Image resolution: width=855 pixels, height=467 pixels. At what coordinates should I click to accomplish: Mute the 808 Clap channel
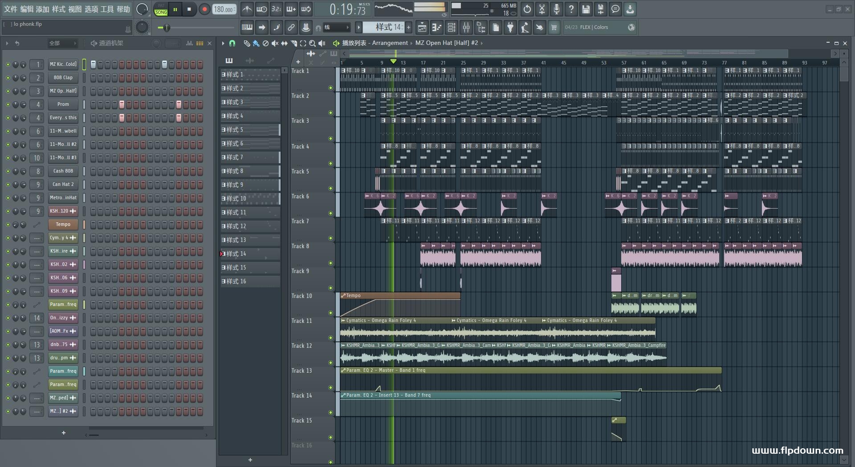pyautogui.click(x=8, y=78)
